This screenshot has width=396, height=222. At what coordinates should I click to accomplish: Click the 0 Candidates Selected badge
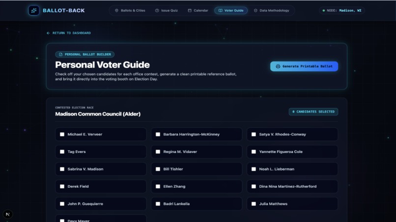[x=313, y=112]
